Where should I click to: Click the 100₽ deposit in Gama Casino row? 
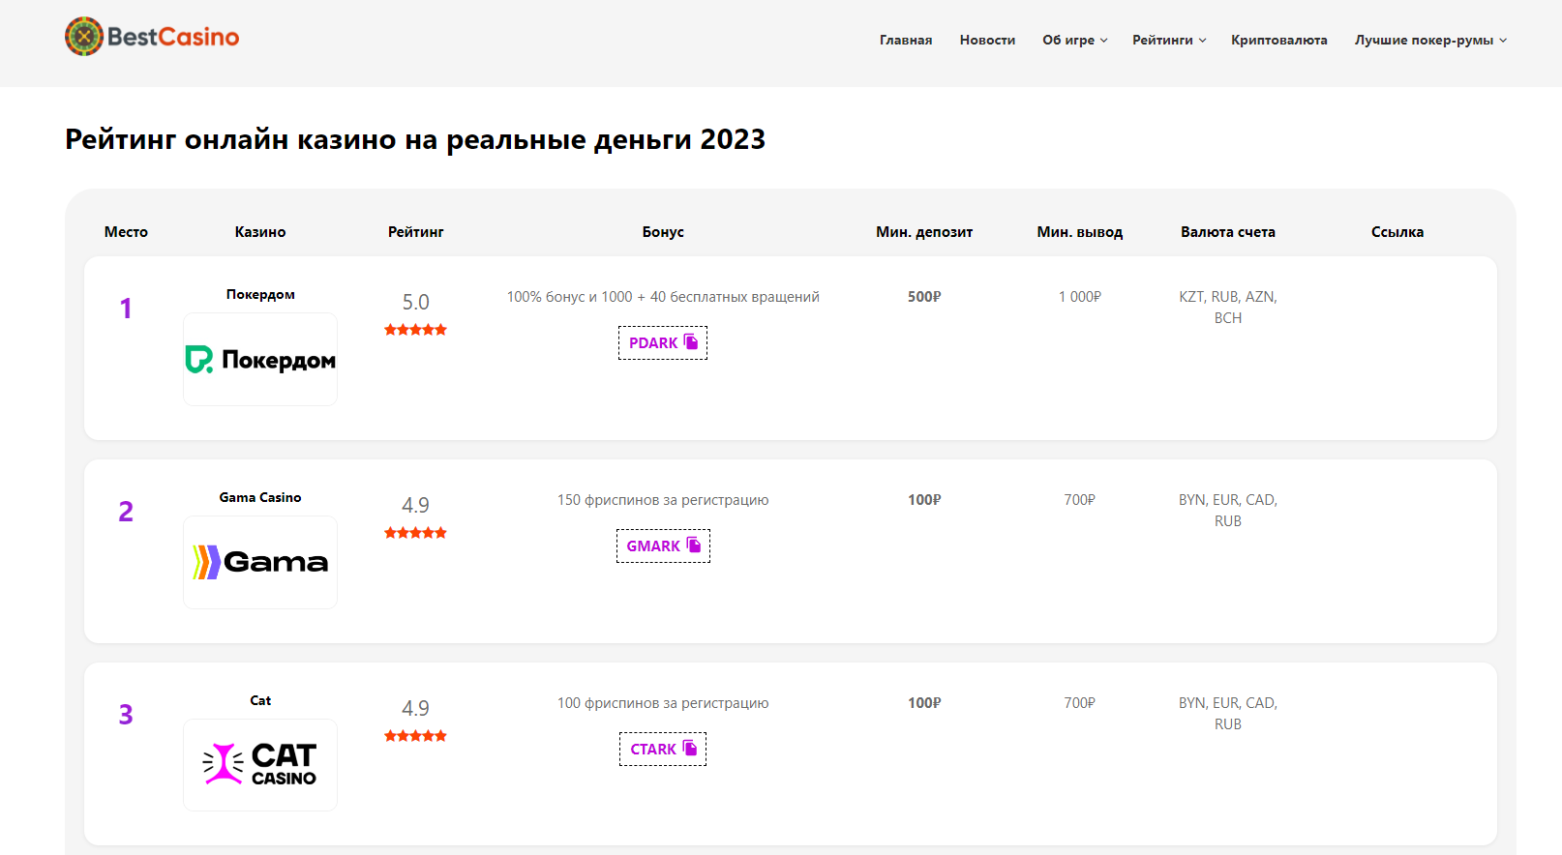pos(924,500)
